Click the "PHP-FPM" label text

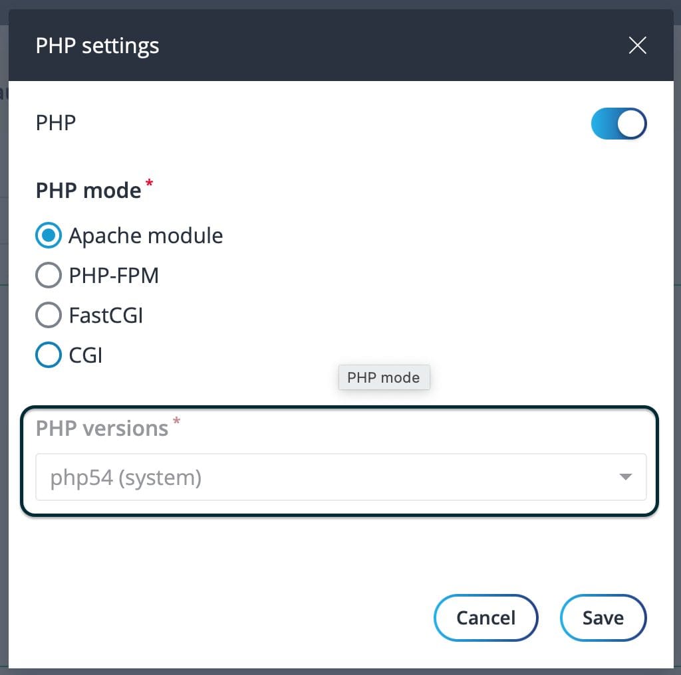(114, 276)
